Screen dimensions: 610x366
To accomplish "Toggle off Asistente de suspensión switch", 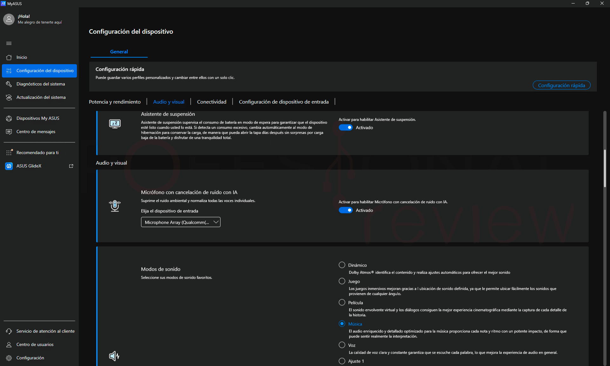I will click(346, 127).
